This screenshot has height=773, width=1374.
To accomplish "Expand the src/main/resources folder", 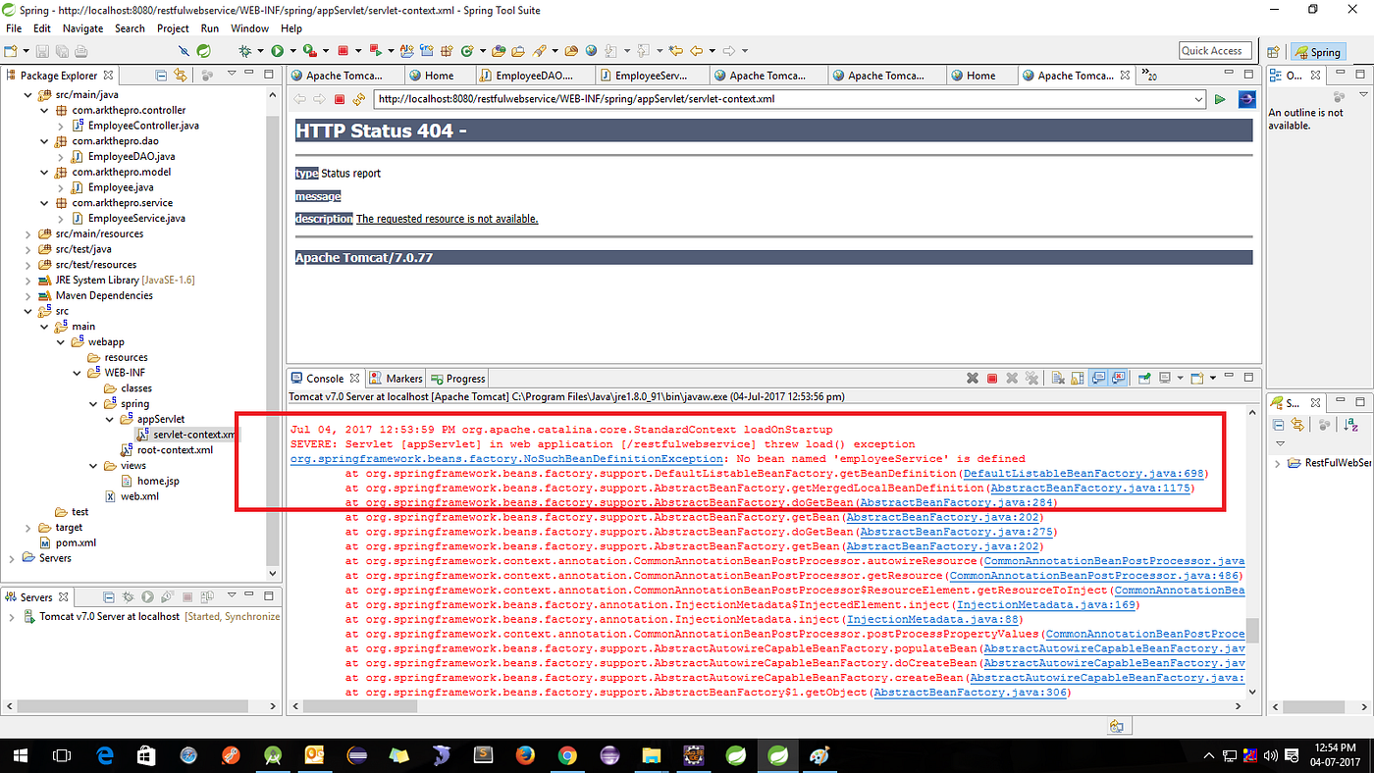I will click(x=28, y=233).
